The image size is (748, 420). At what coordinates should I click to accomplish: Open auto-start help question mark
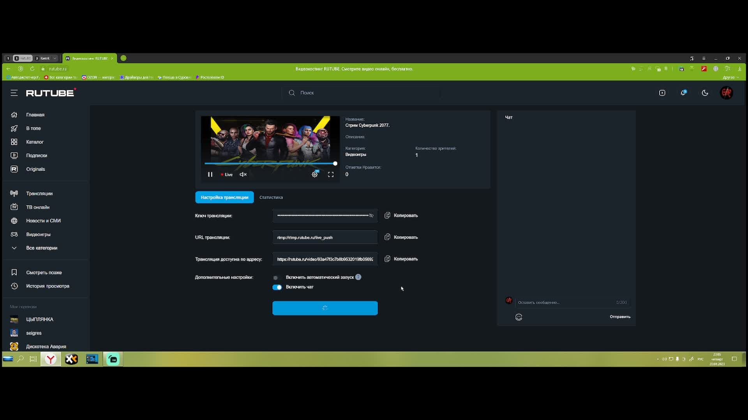click(x=358, y=277)
